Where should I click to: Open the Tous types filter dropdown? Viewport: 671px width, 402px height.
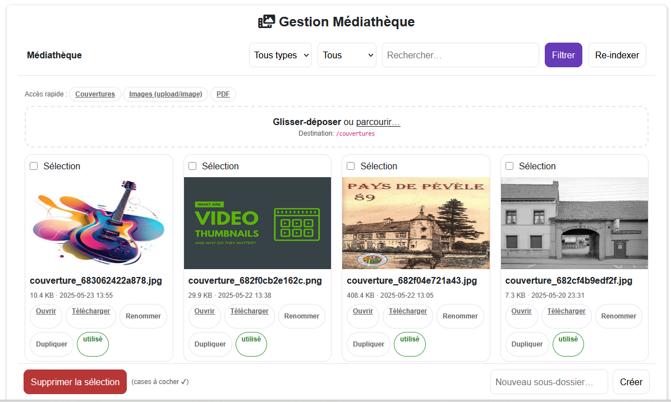[280, 55]
